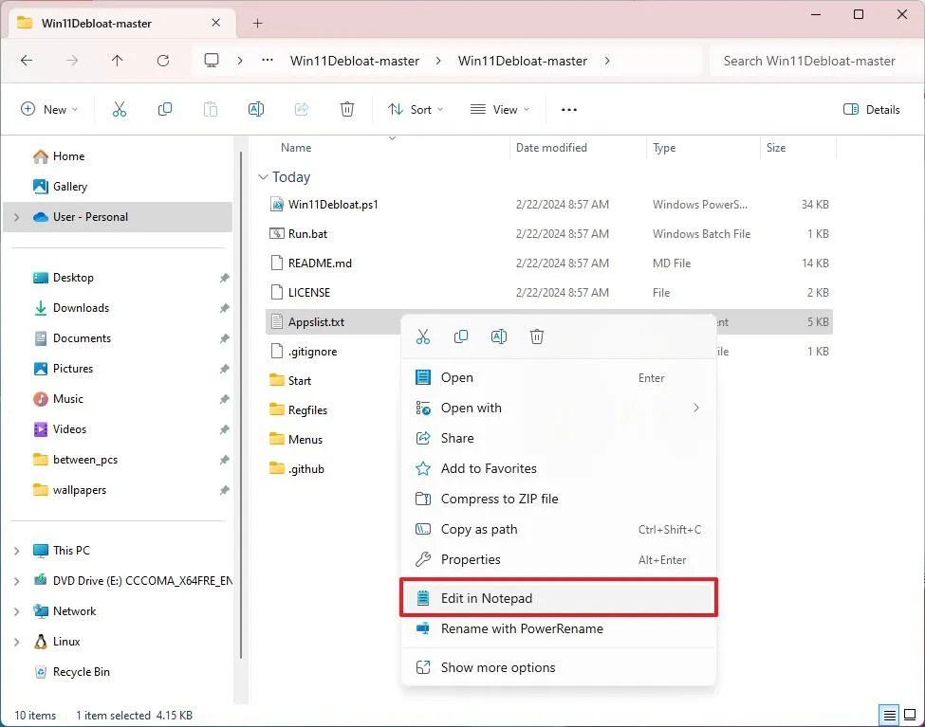The height and width of the screenshot is (727, 925).
Task: Click the Copy icon on the toolbar
Action: [x=165, y=109]
